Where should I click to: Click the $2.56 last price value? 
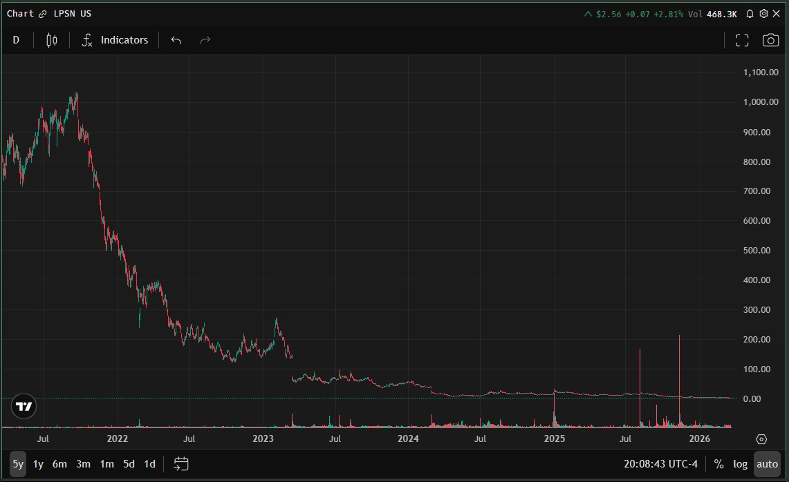609,14
